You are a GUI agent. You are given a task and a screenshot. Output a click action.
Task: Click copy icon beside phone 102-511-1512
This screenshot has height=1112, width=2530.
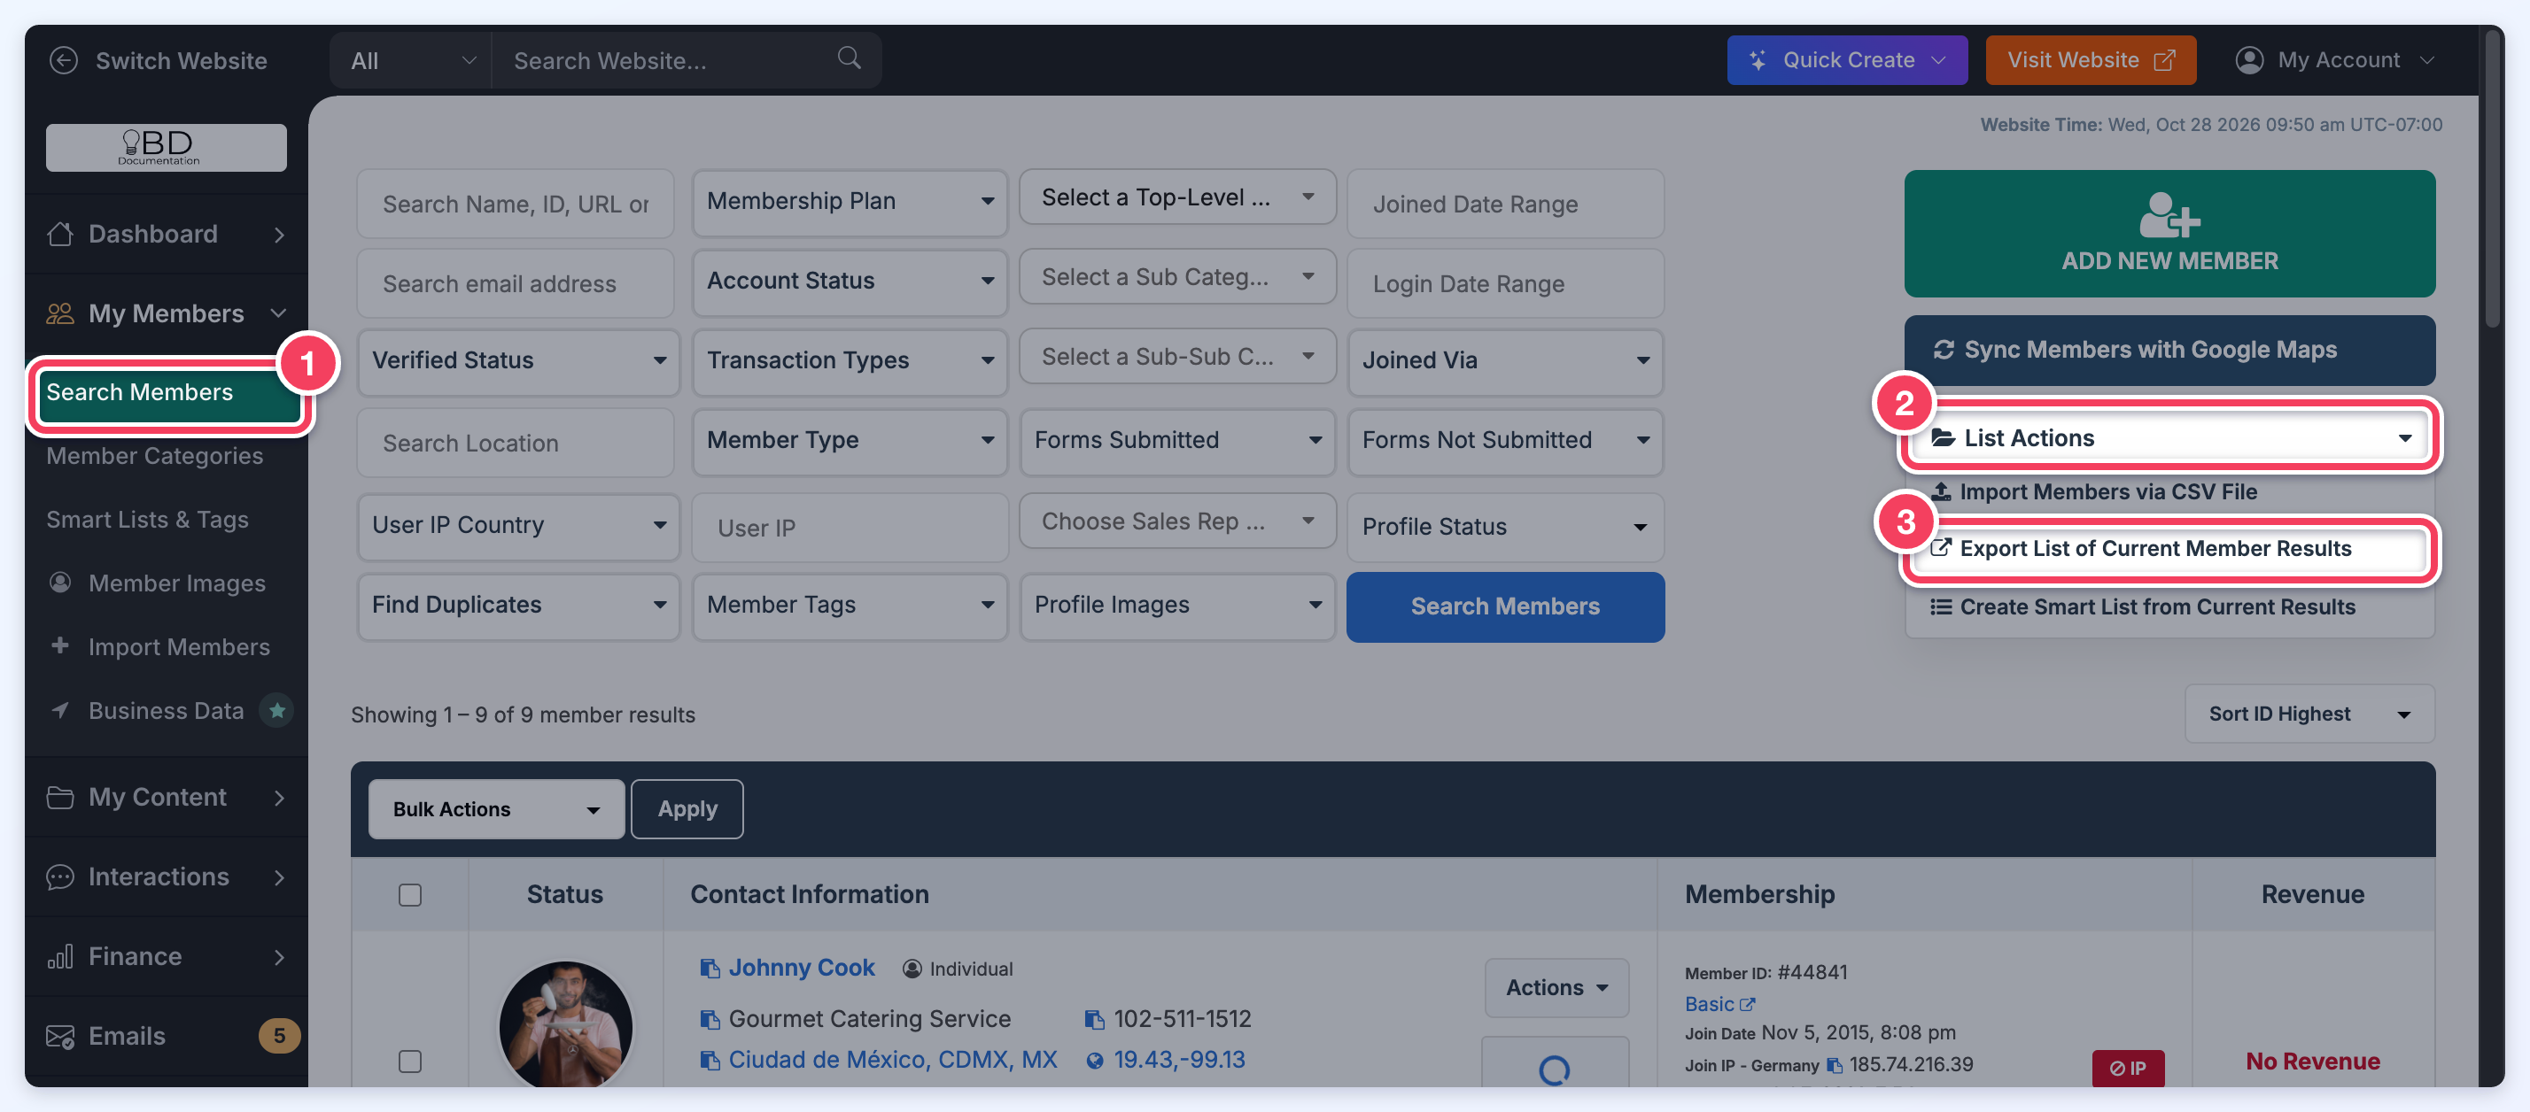point(1093,1020)
